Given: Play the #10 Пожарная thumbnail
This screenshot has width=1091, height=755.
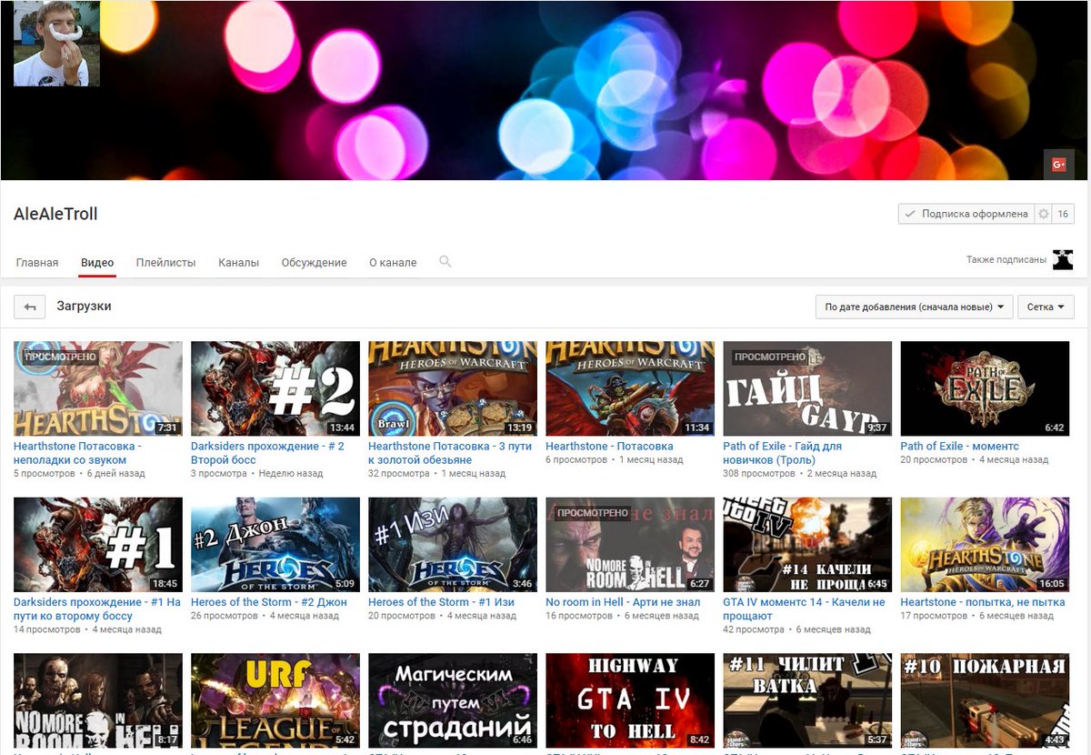Looking at the screenshot, I should tap(985, 700).
